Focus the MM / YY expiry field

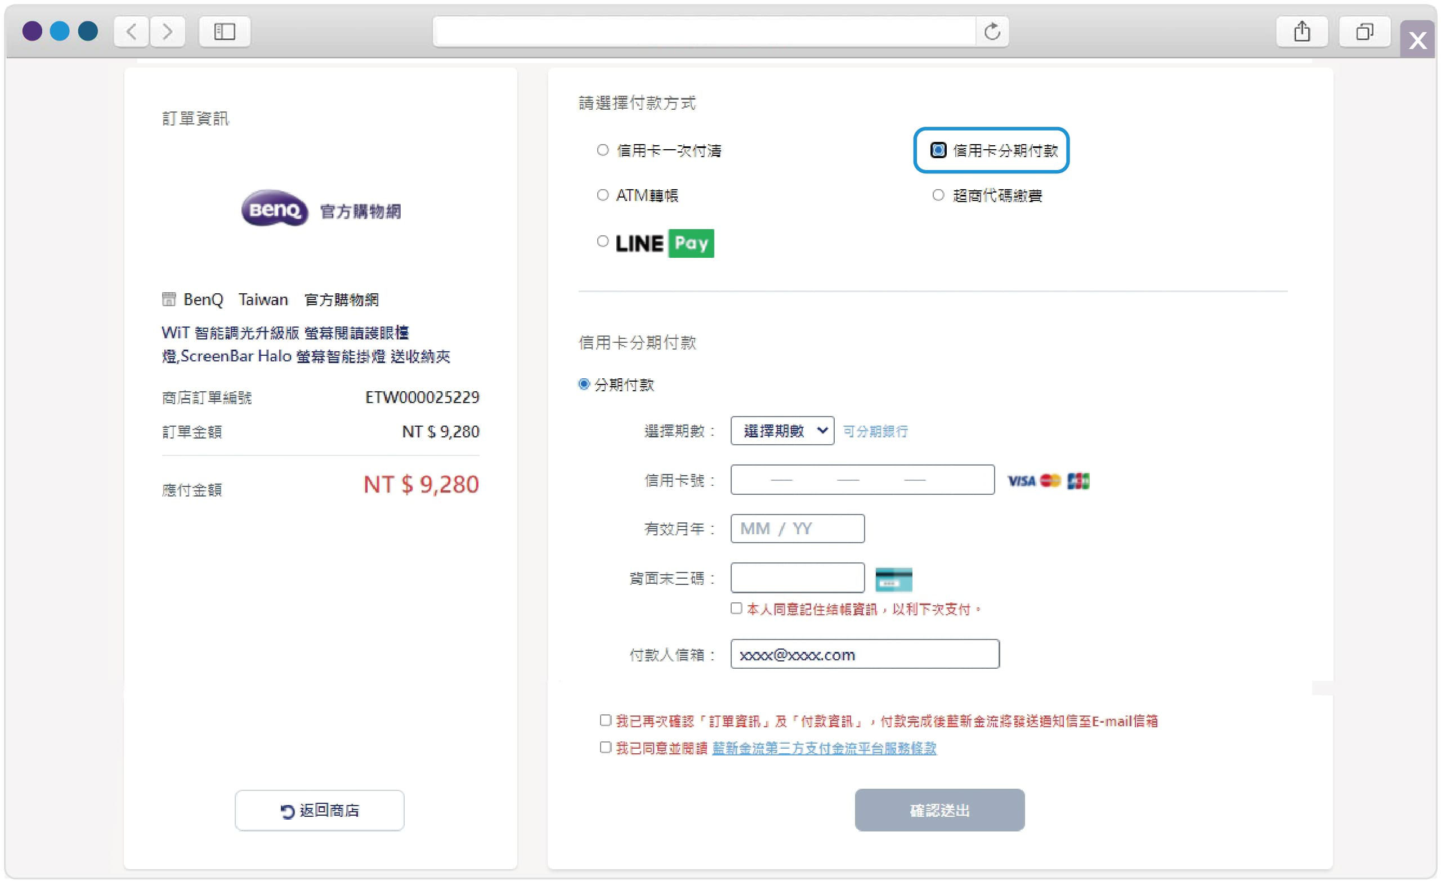coord(798,529)
